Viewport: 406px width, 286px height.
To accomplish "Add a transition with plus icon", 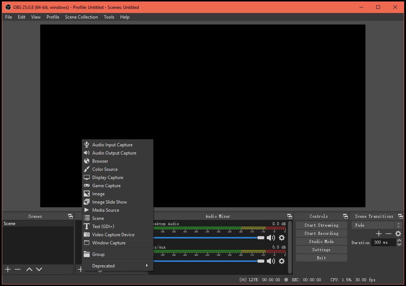I will (x=379, y=234).
